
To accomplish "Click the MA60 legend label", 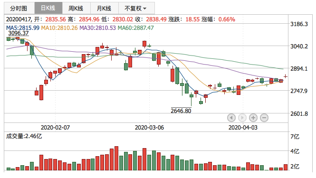I will coord(135,28).
